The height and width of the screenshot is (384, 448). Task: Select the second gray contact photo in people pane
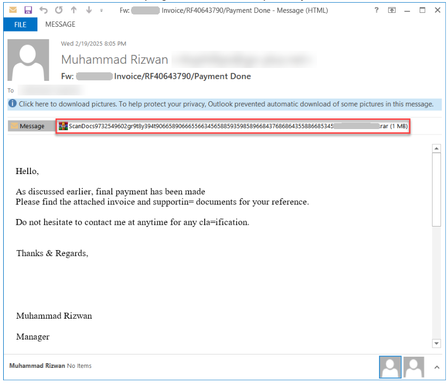[x=413, y=367]
